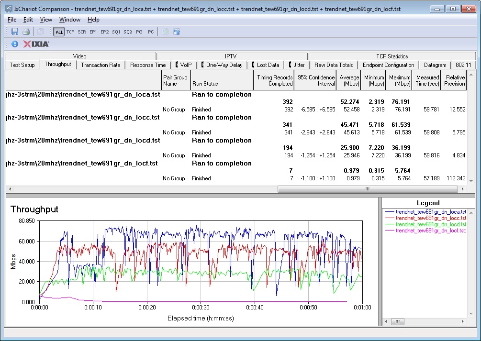Select the trendnet_tew691gr_dn_loca.tst row

point(236,94)
